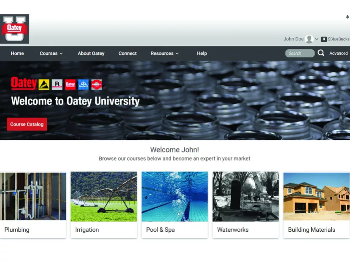
Task: Expand the Courses dropdown menu
Action: point(51,53)
